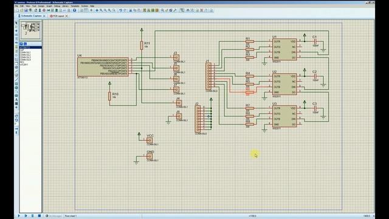389x219 pixels.
Task: Toggle the grid display icon
Action: click(86, 10)
